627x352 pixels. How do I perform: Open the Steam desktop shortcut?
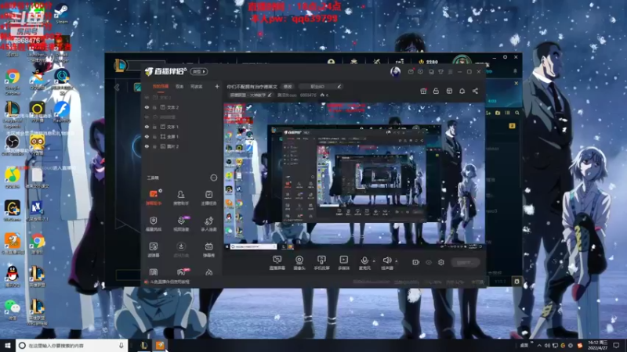coord(61,13)
